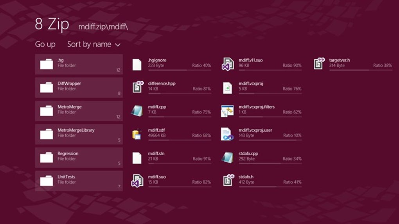
Task: Click the stdafx.cpp compression ratio bar
Action: pyautogui.click(x=270, y=164)
